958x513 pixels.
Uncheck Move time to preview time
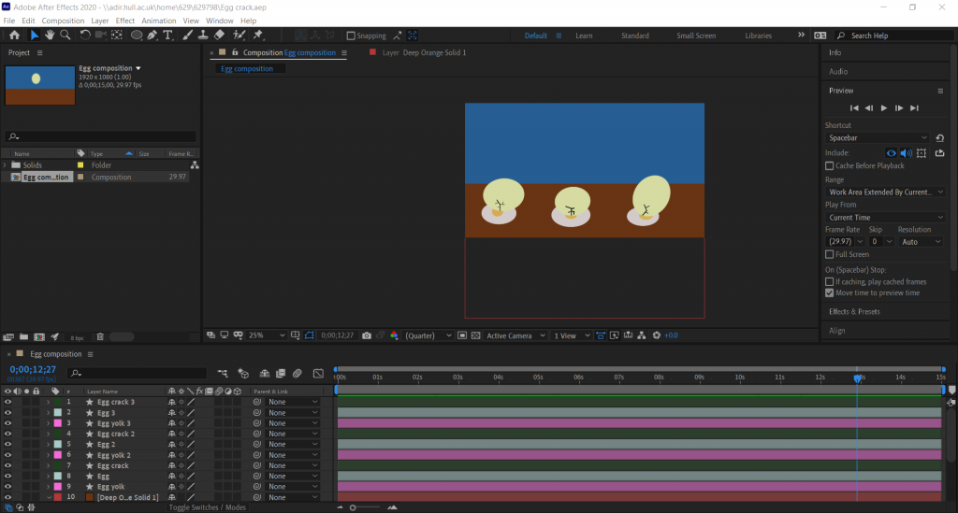[830, 292]
